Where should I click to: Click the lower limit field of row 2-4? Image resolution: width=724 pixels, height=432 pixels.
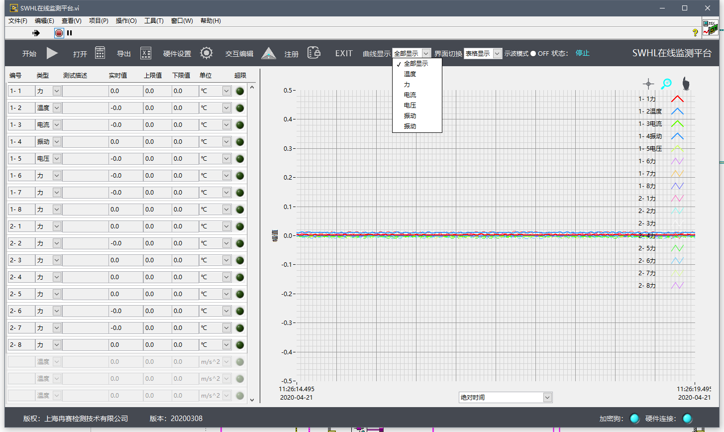tap(185, 277)
